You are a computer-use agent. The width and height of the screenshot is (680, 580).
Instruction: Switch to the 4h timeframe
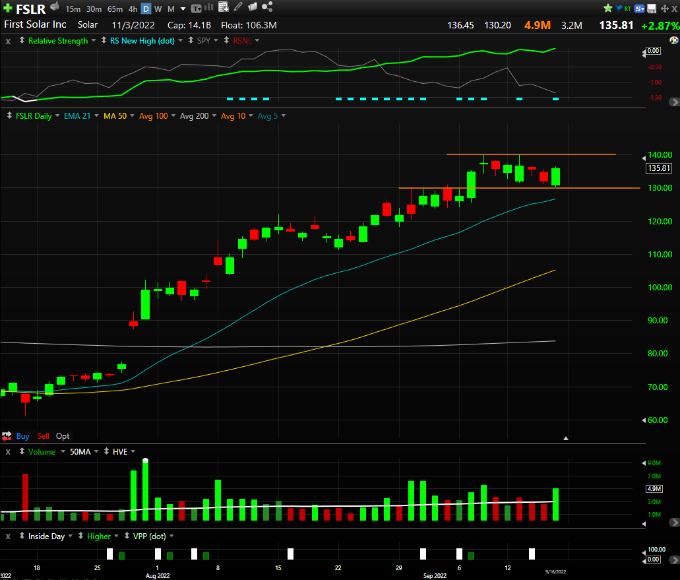[133, 9]
